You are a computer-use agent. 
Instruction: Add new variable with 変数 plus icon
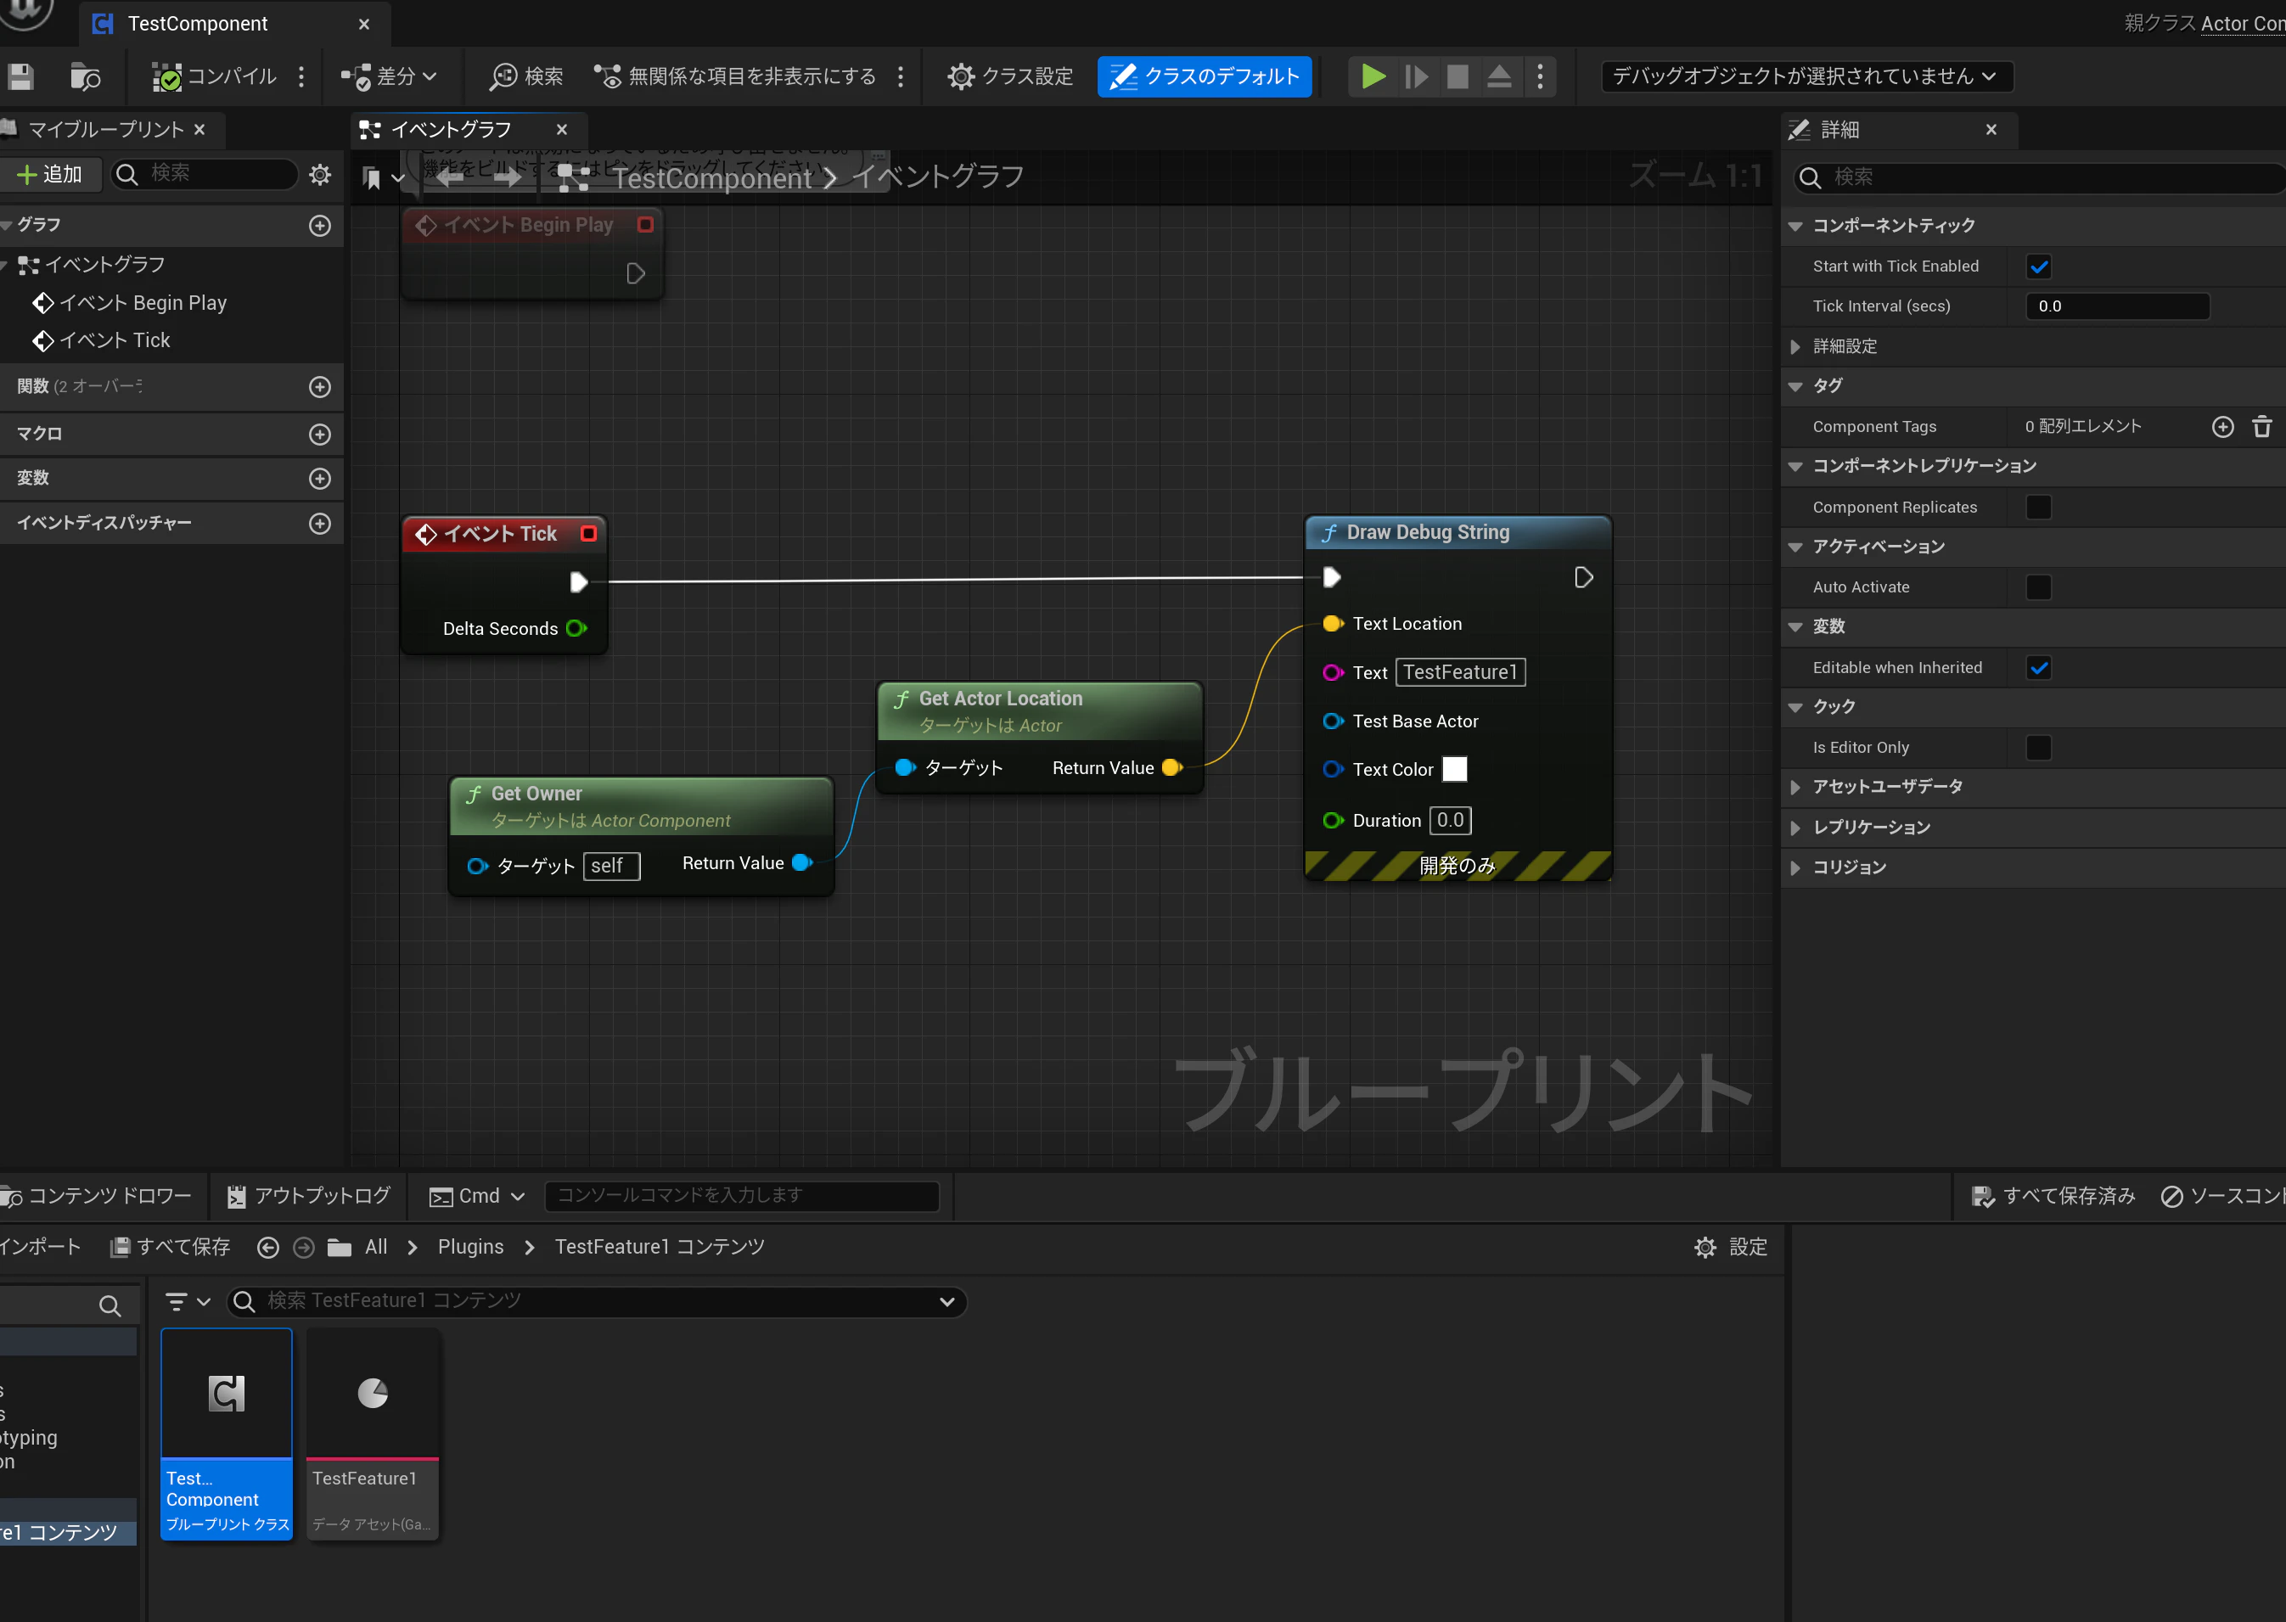pos(319,479)
